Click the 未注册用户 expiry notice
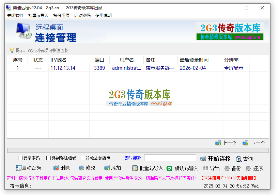Viewport: 279px width, 195px height. coord(229,178)
